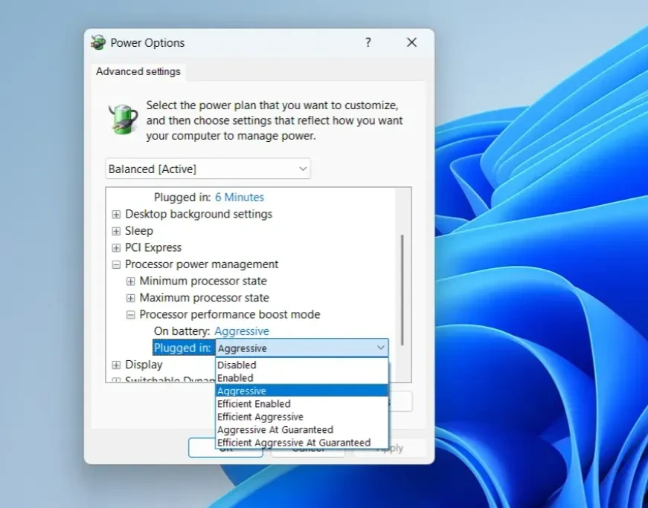Screen dimensions: 648x508
Task: Expand the PCI Express node
Action: click(x=117, y=247)
